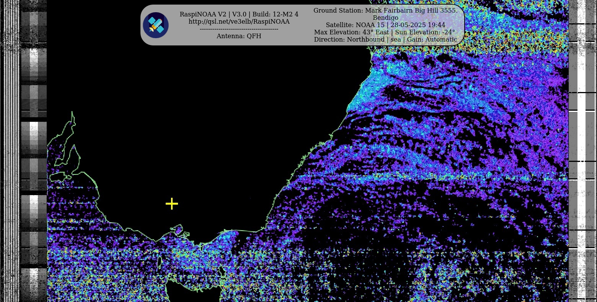Select the 'Antenna: QFH' text line
The width and height of the screenshot is (597, 302).
[239, 36]
